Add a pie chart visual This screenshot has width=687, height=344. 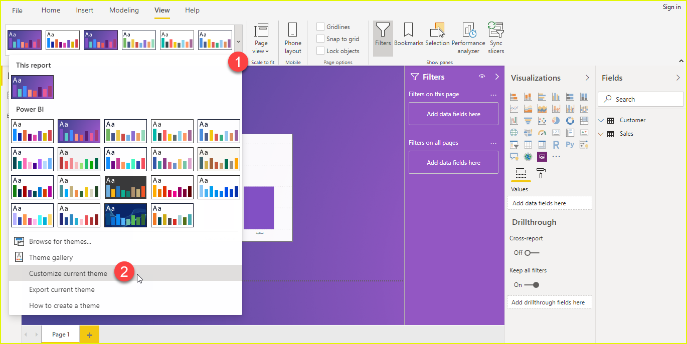pyautogui.click(x=556, y=120)
